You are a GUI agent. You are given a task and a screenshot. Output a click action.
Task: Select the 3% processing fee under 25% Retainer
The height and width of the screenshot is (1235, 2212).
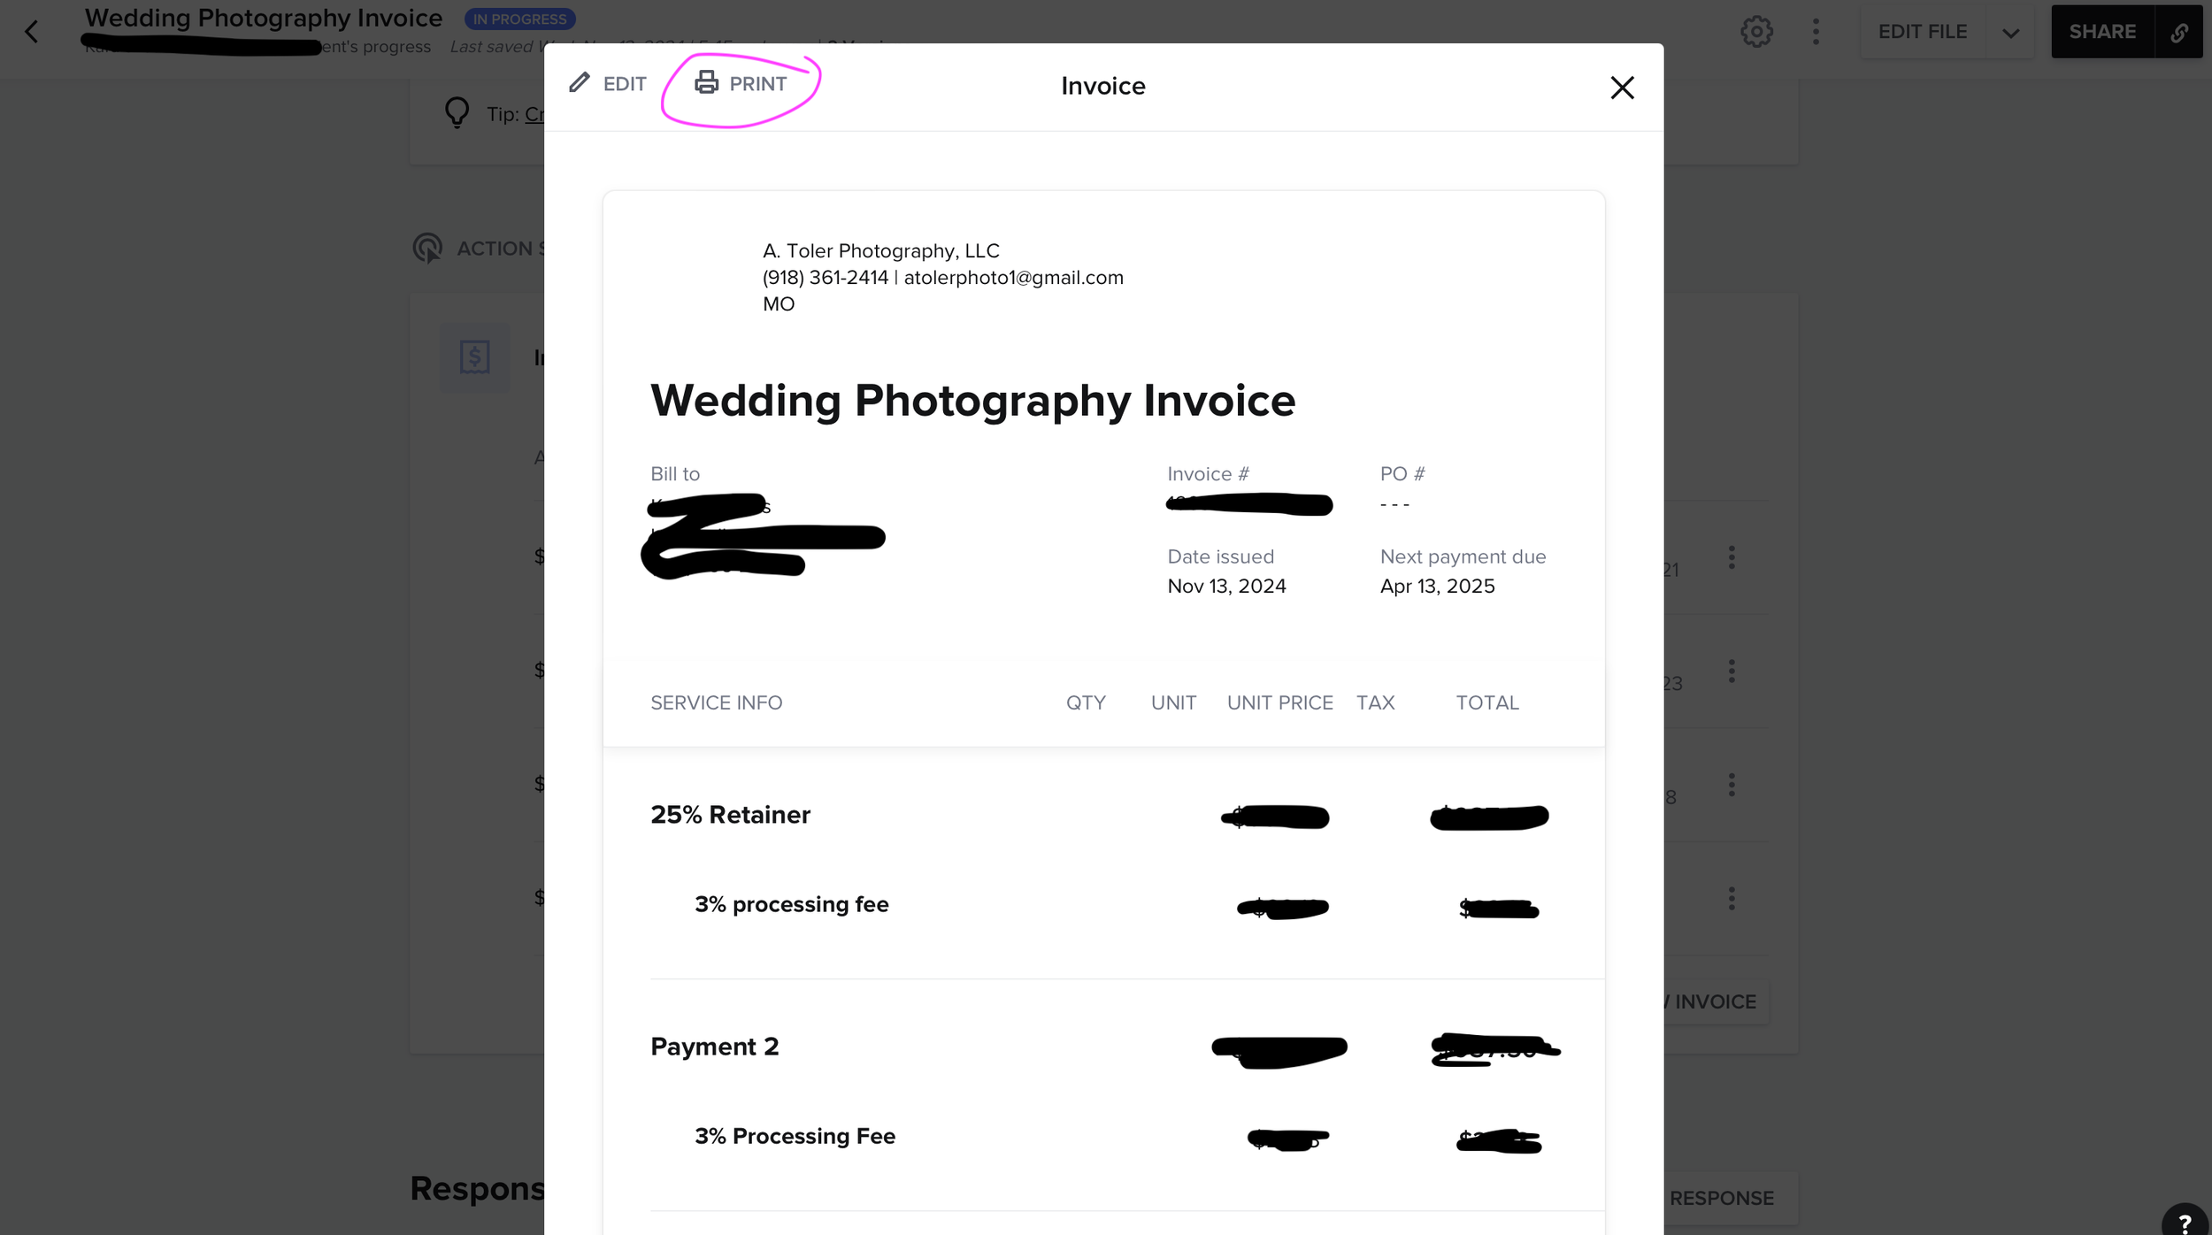(792, 905)
